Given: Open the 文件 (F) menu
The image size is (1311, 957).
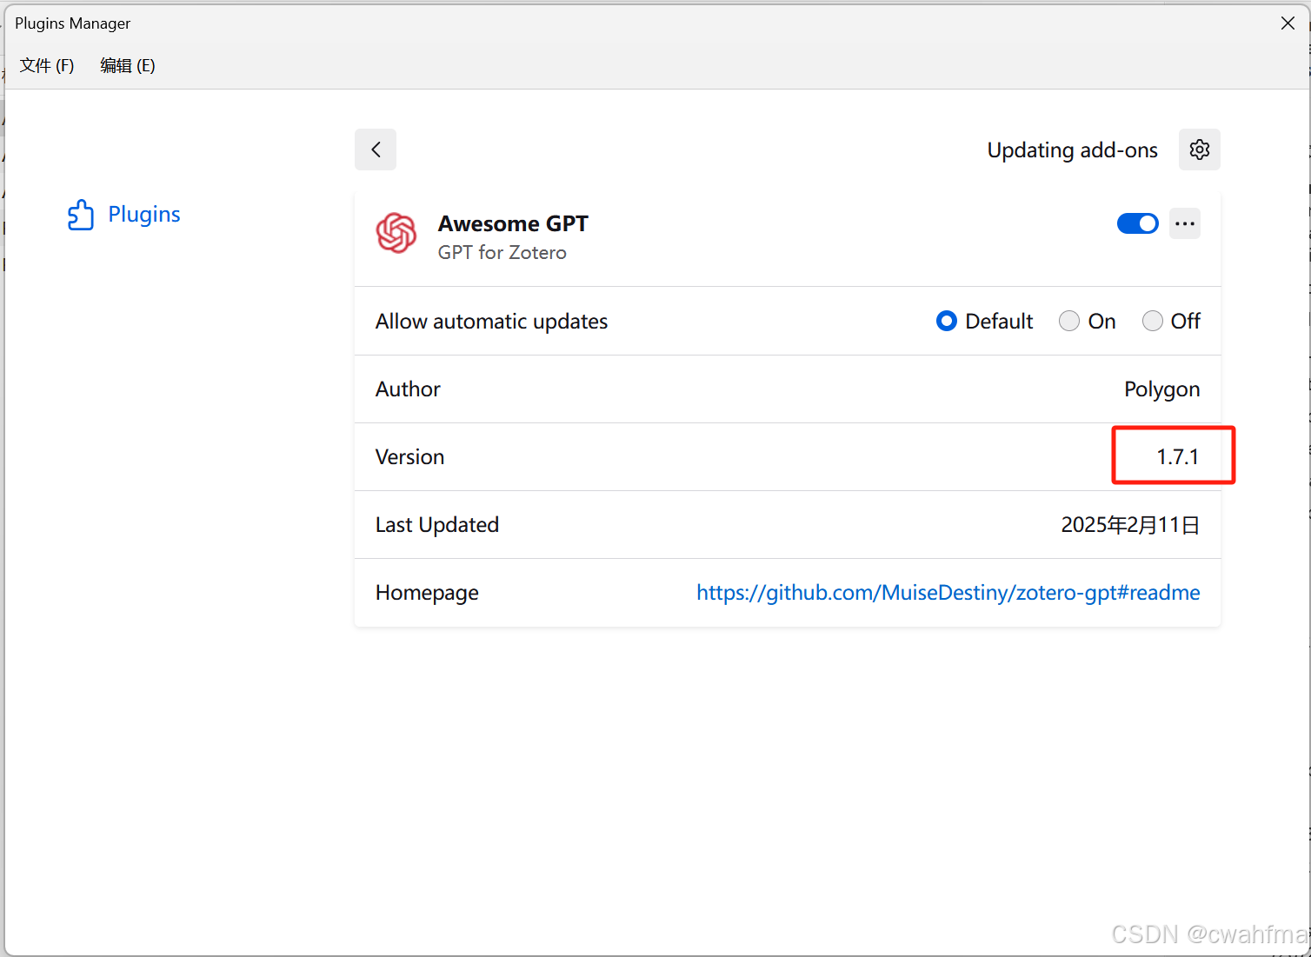Looking at the screenshot, I should coord(47,66).
